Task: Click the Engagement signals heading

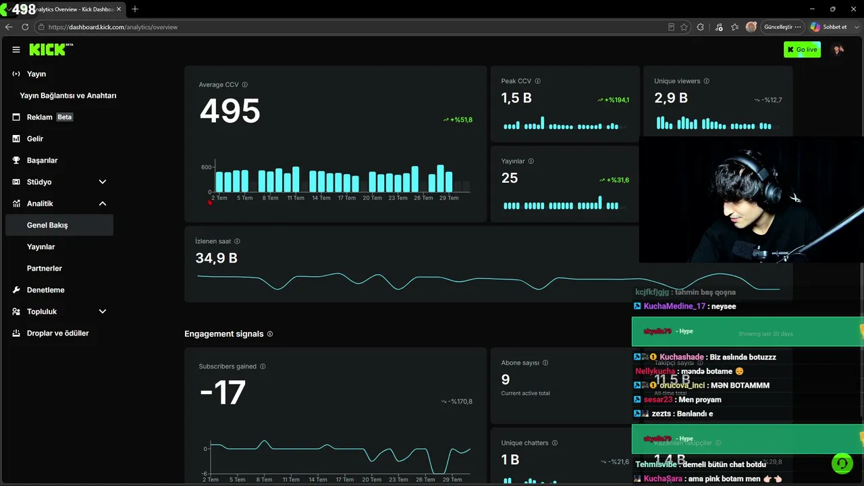Action: point(224,333)
